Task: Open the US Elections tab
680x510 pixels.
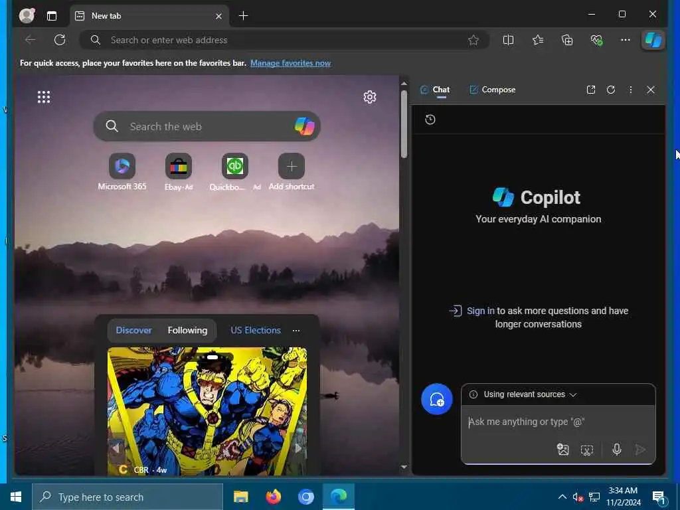Action: [256, 331]
